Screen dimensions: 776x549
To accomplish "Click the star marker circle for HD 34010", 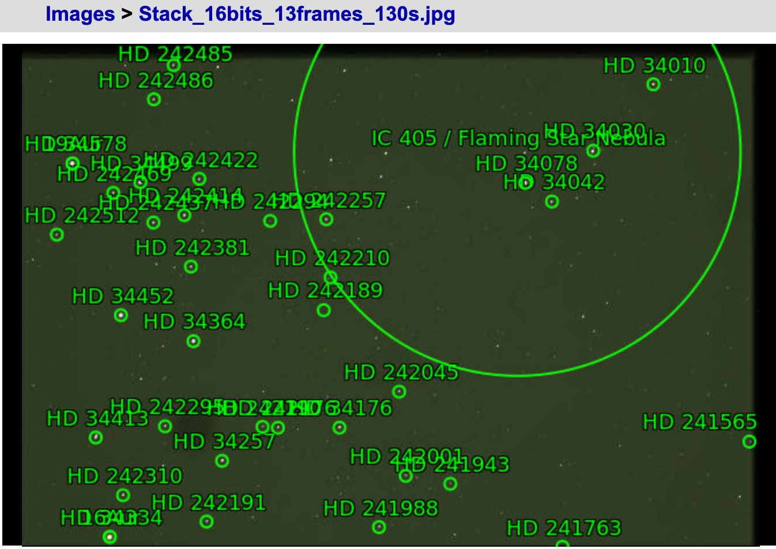I will [x=653, y=85].
